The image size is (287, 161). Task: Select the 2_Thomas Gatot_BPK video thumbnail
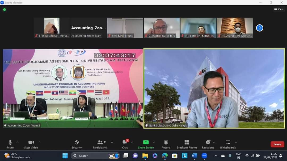point(162,28)
